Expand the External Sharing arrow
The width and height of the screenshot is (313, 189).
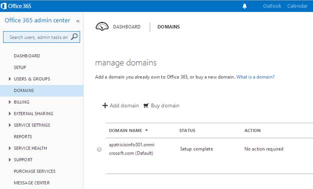click(x=10, y=114)
